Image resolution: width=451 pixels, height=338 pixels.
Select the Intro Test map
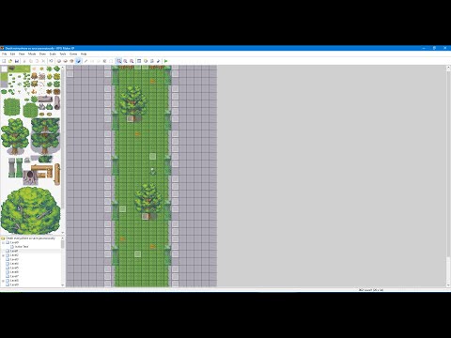(20, 247)
